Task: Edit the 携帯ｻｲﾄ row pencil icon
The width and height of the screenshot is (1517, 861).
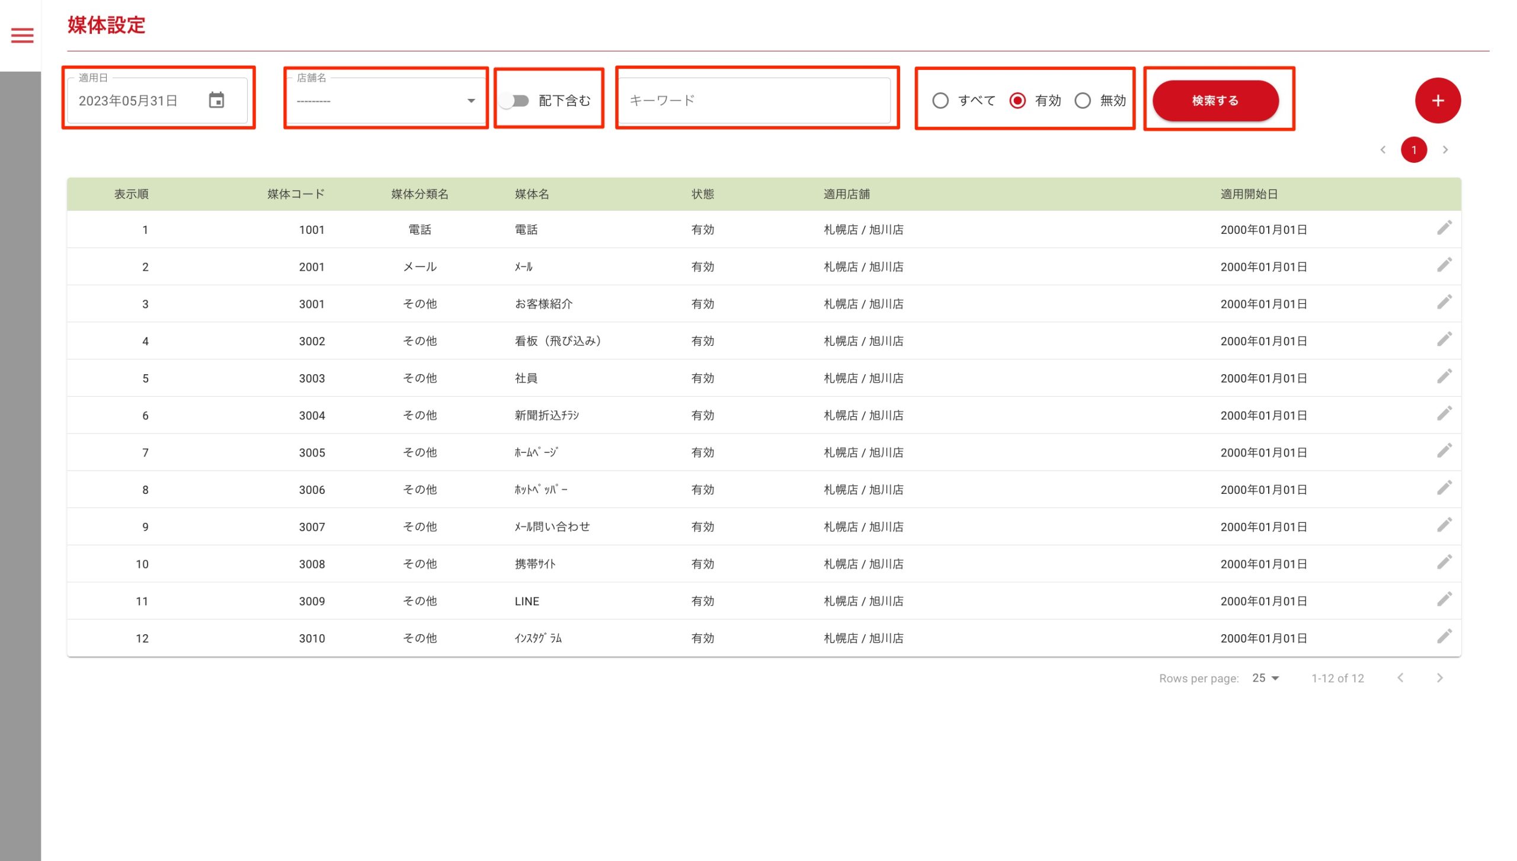Action: click(x=1444, y=563)
